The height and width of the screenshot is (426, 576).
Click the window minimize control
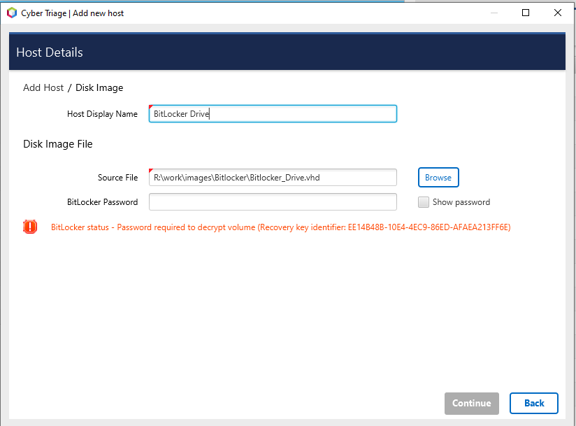coord(494,13)
